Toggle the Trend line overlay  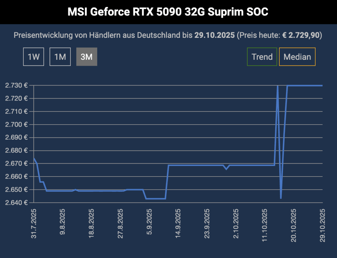point(262,57)
